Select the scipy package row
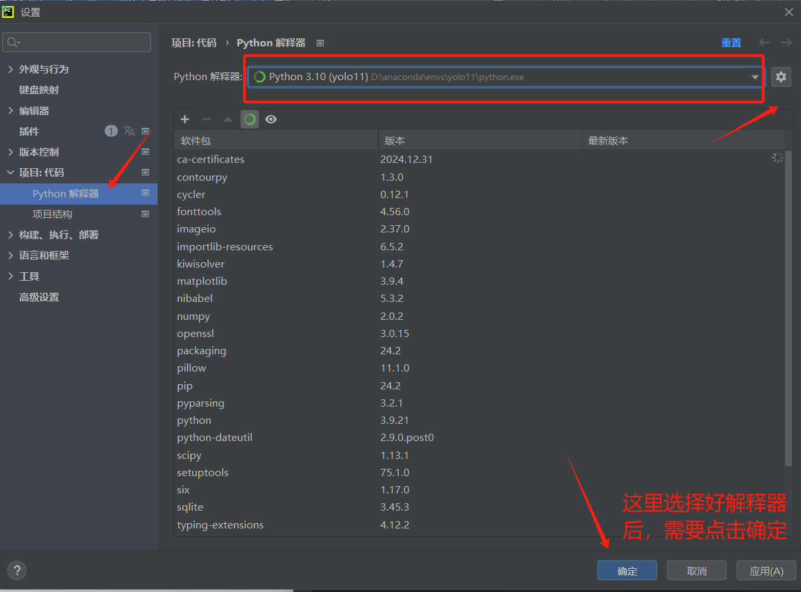801x592 pixels. 479,455
